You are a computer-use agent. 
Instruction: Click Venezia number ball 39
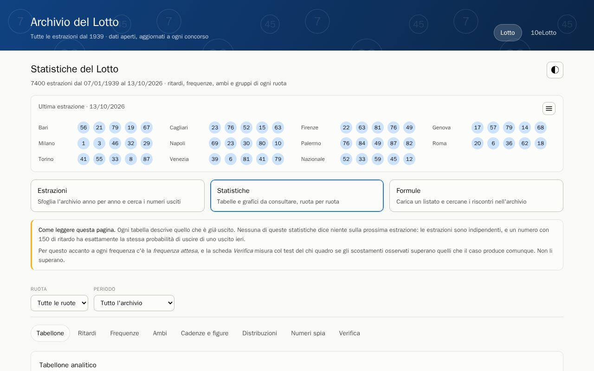[215, 159]
